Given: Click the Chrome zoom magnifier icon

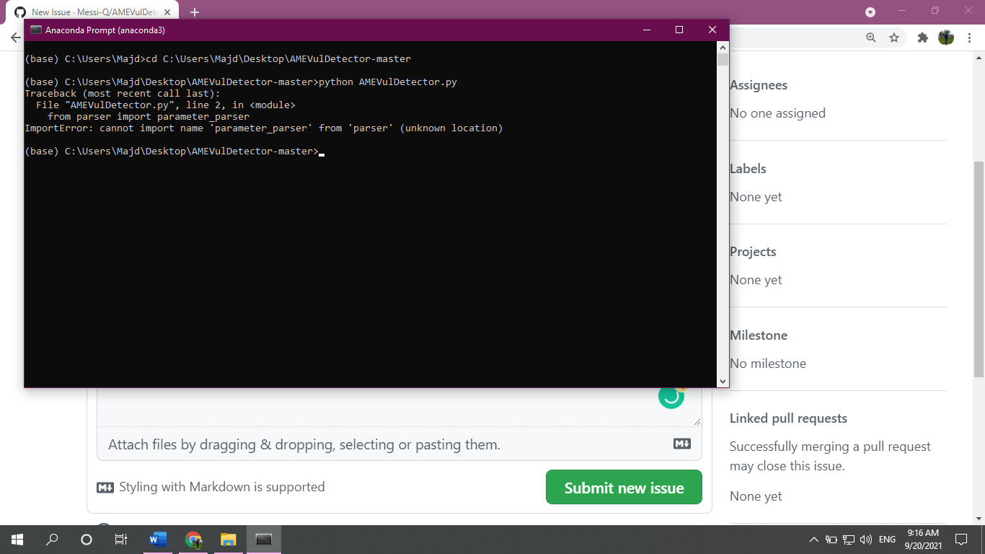Looking at the screenshot, I should (871, 38).
